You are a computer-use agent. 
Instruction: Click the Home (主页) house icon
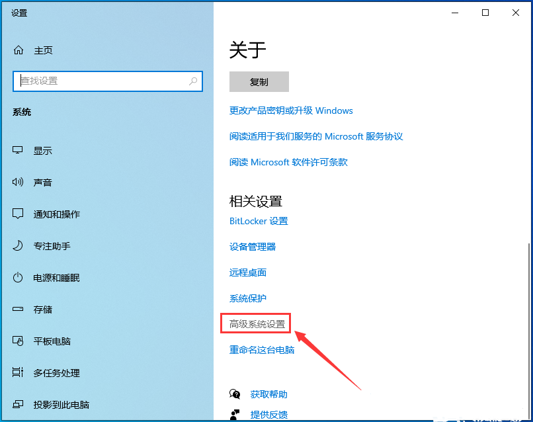coord(19,50)
